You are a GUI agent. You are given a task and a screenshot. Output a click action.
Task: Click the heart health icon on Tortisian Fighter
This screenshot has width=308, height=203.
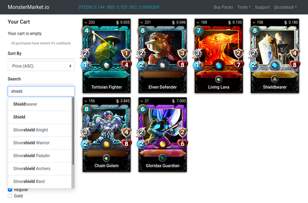[126, 65]
